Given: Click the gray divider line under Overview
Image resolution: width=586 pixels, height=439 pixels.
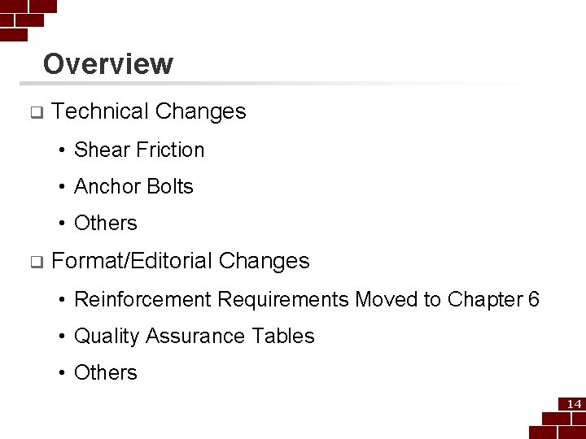Looking at the screenshot, I should click(x=295, y=83).
